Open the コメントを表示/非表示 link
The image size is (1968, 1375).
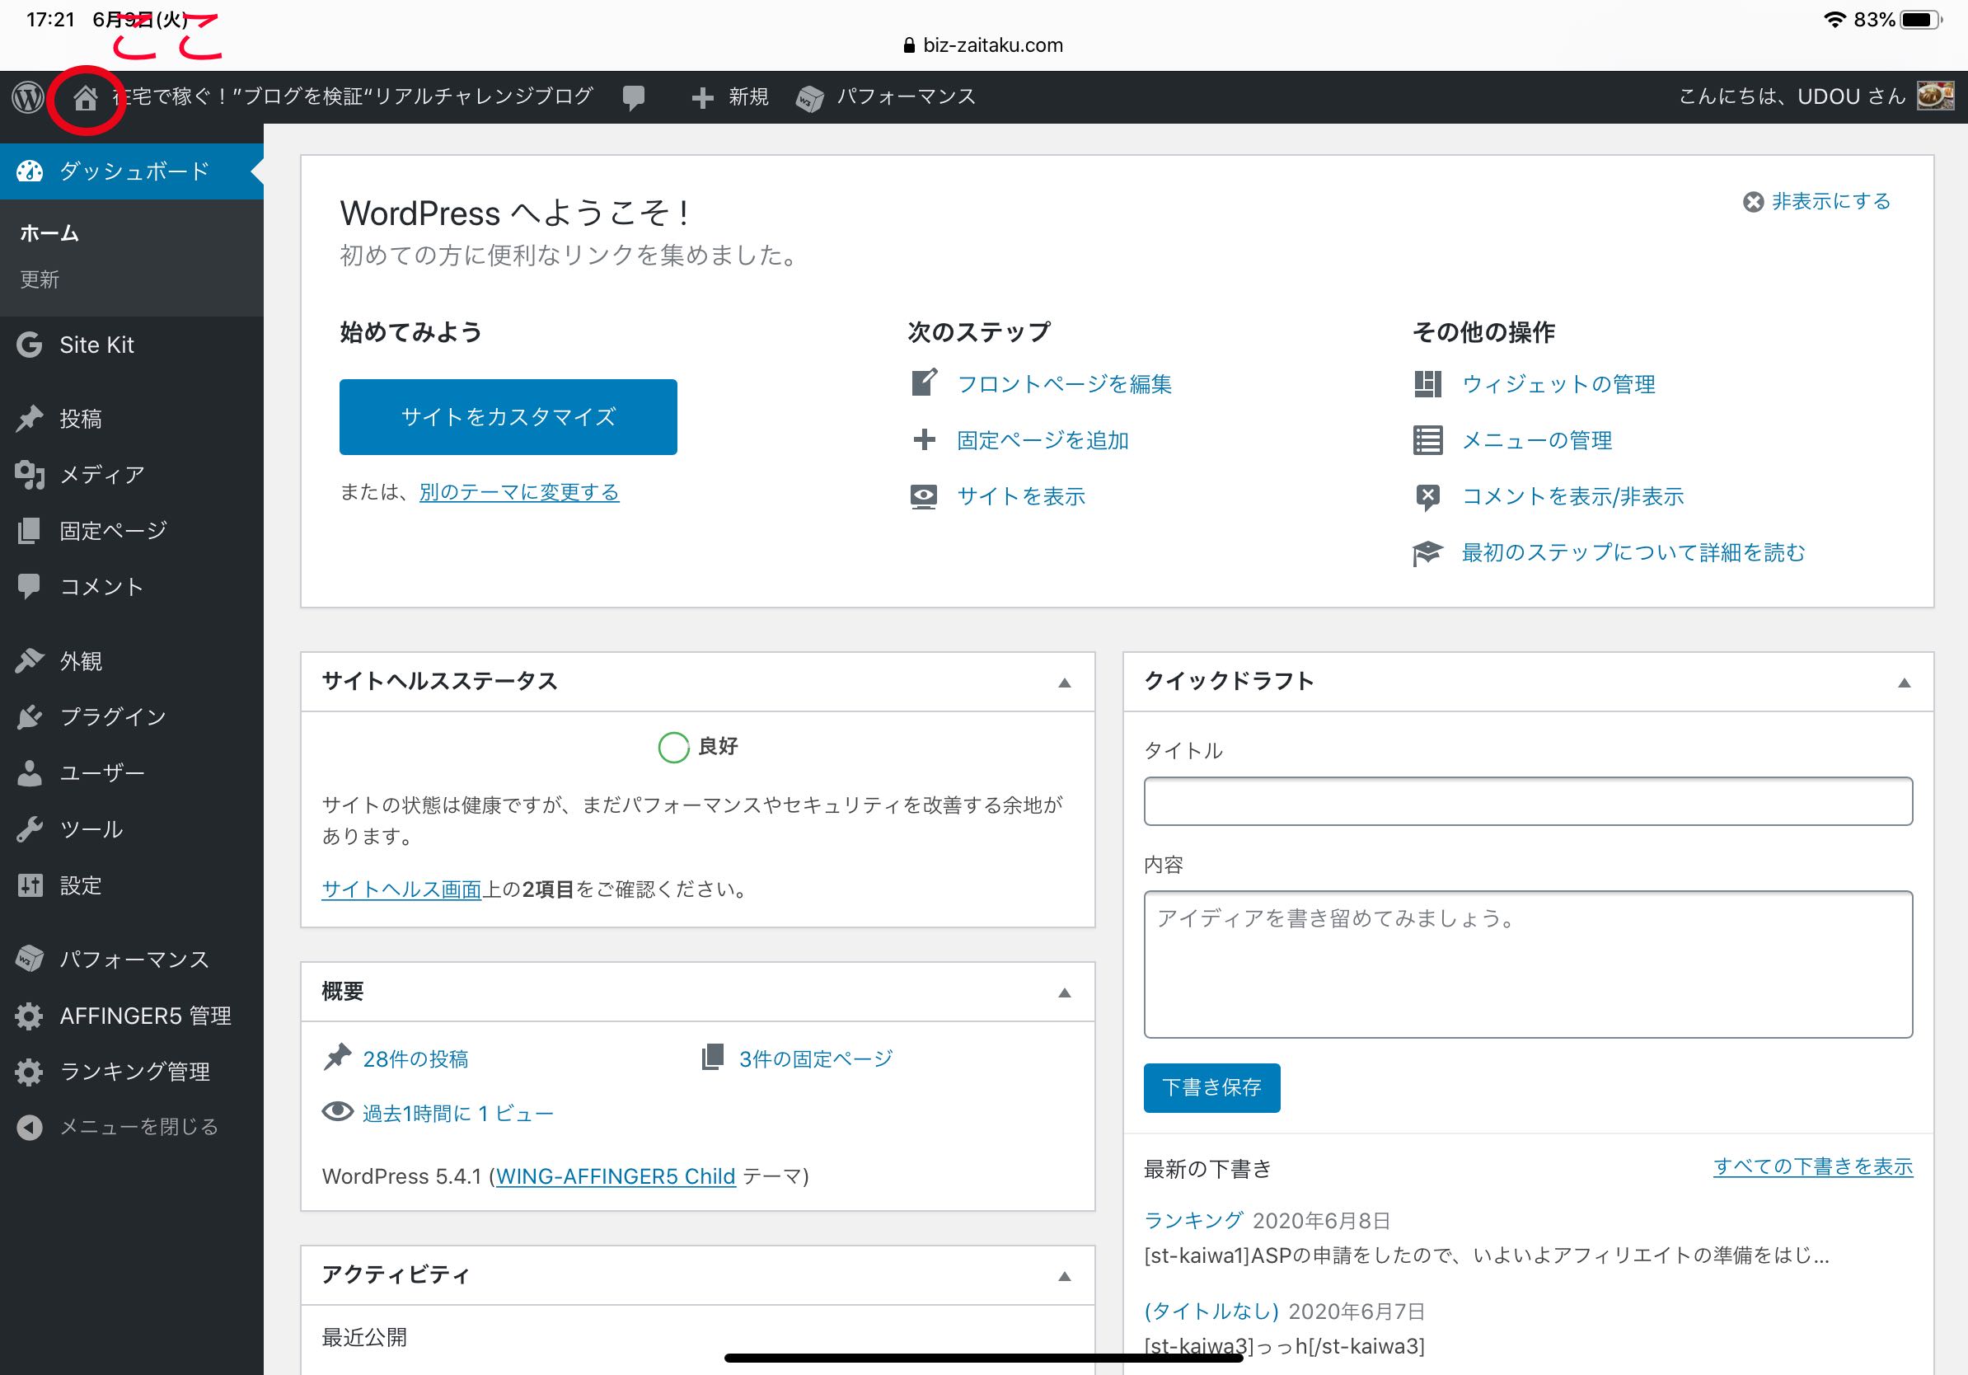(x=1573, y=496)
